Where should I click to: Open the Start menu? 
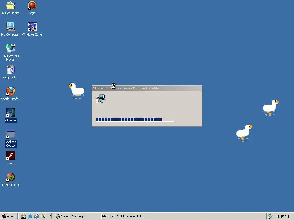[x=8, y=216]
